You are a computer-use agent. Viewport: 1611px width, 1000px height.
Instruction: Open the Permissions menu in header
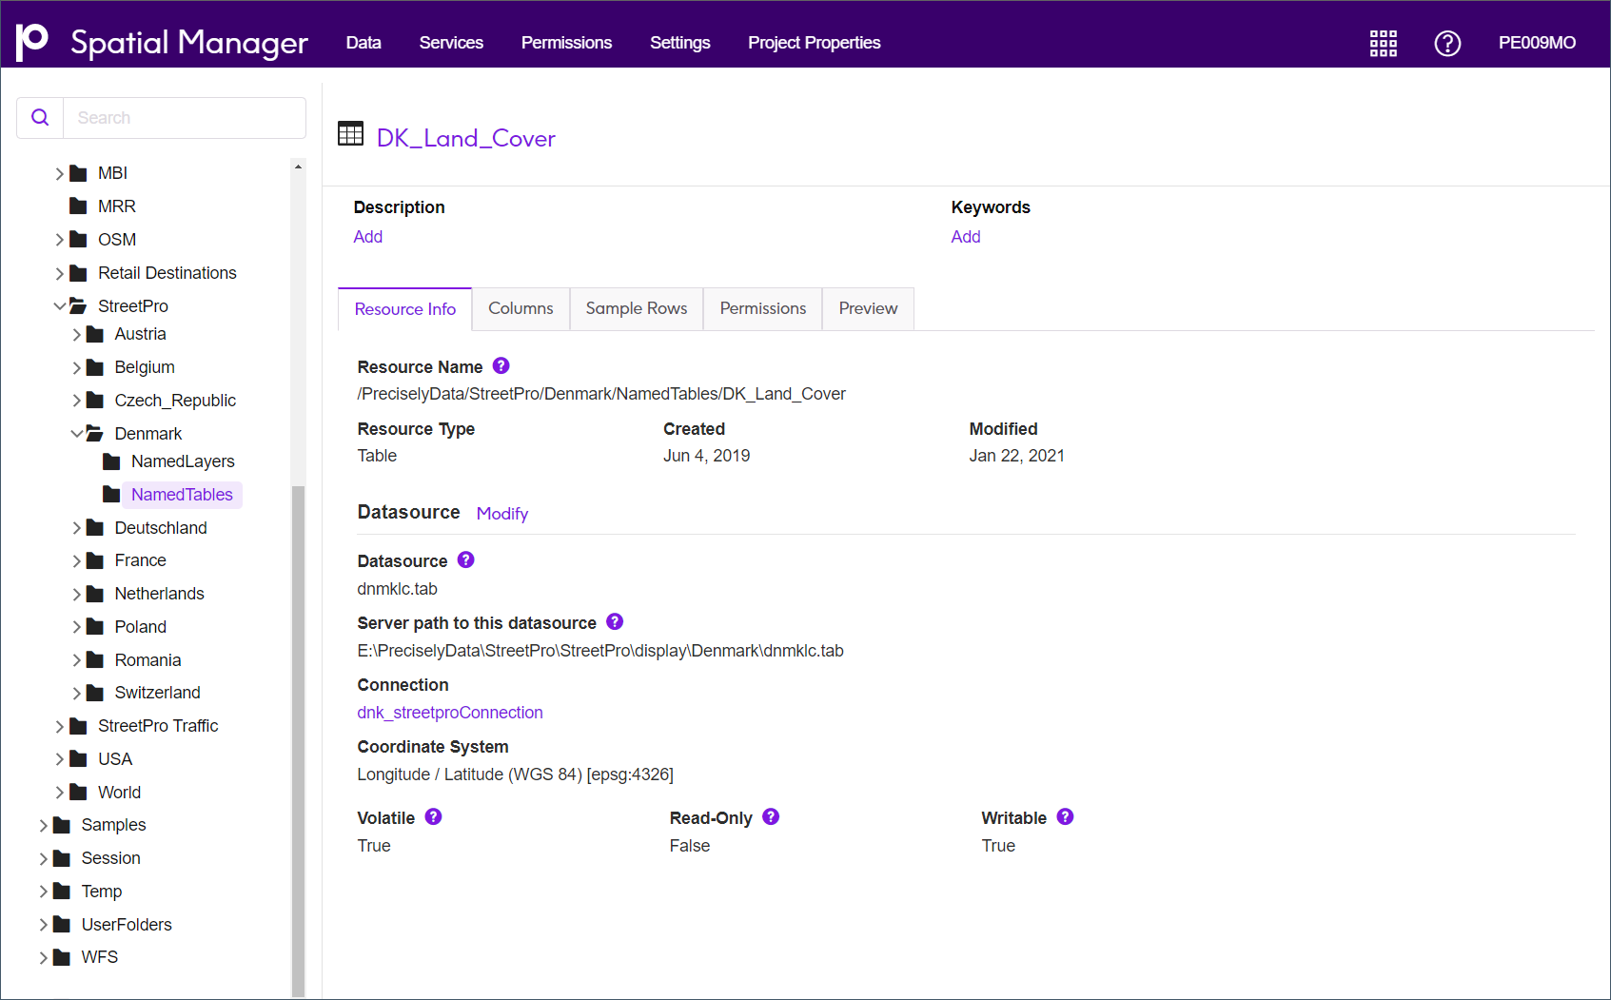click(566, 43)
